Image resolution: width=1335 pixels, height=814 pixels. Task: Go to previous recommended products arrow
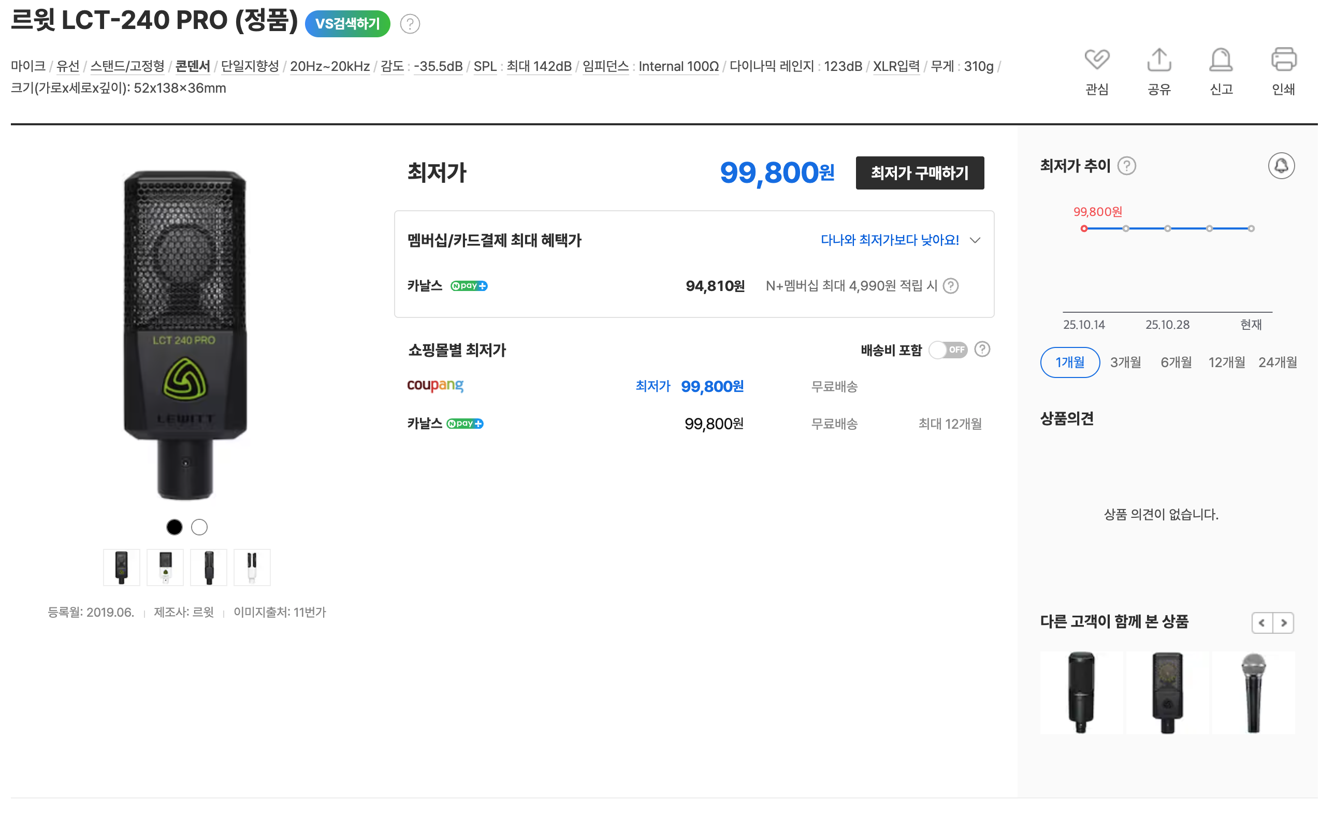(1262, 623)
